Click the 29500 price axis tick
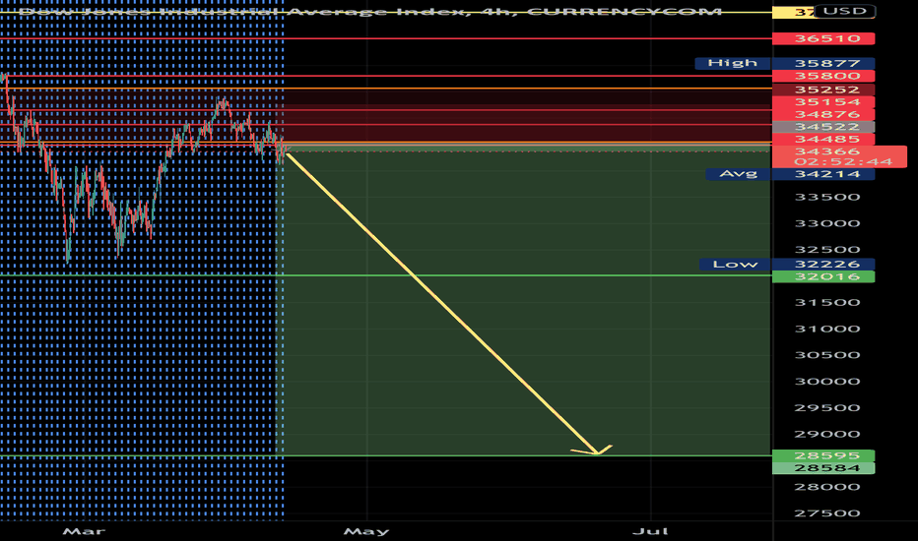 coord(826,407)
